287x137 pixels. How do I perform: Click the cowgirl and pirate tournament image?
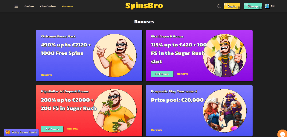pos(225,111)
